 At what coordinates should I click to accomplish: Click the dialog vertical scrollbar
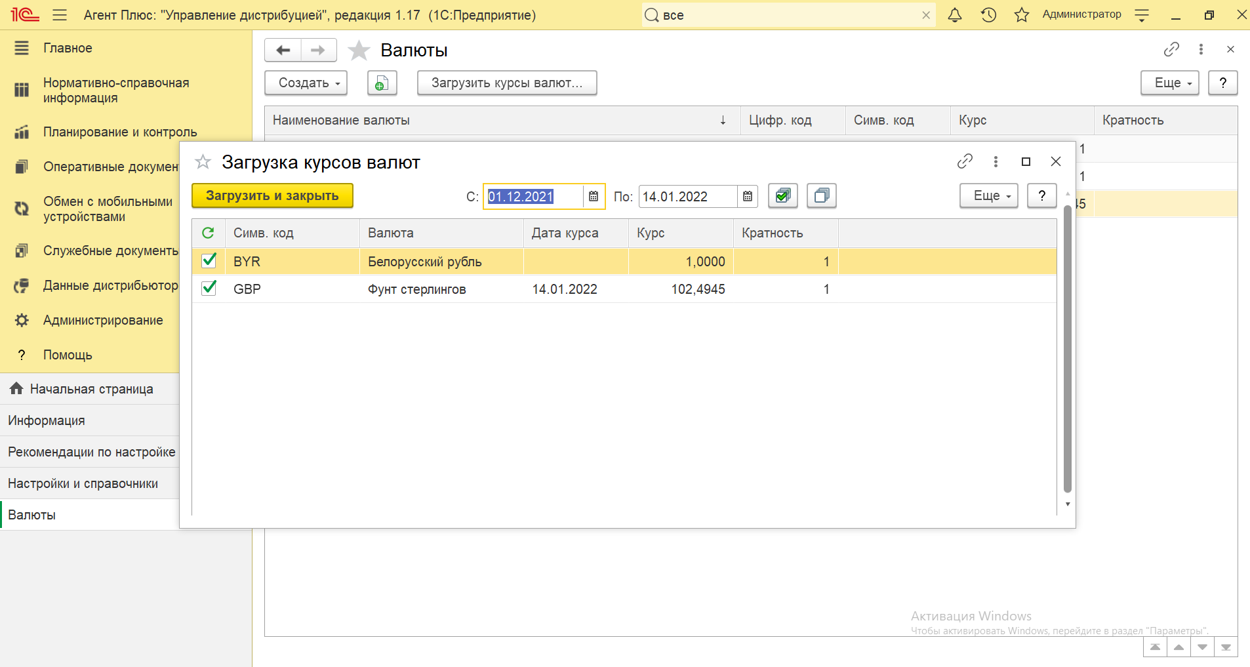1067,348
